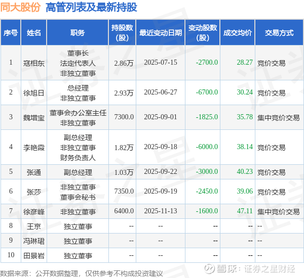The height and width of the screenshot is (278, 304).
Task: Click the 交易方式 column header
Action: 279,32
